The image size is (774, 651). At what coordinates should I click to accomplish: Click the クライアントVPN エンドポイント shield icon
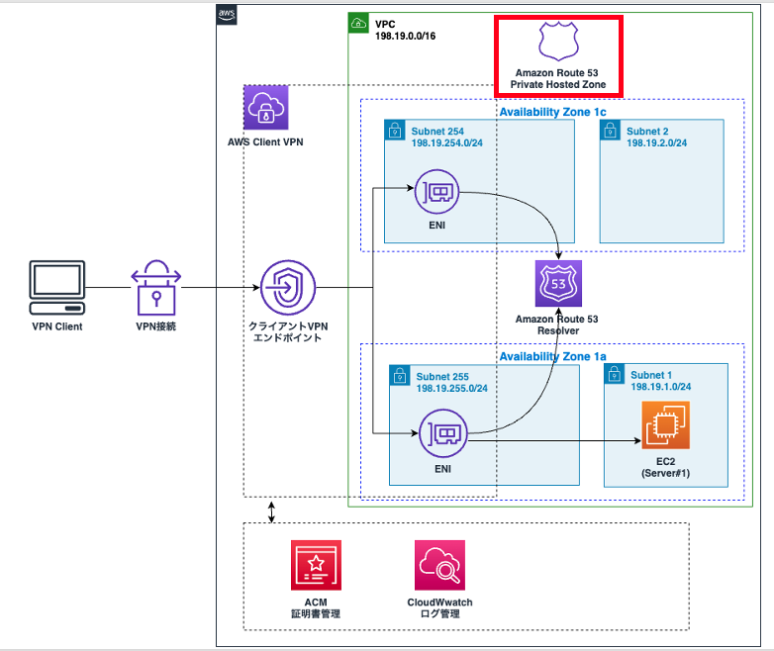point(288,288)
